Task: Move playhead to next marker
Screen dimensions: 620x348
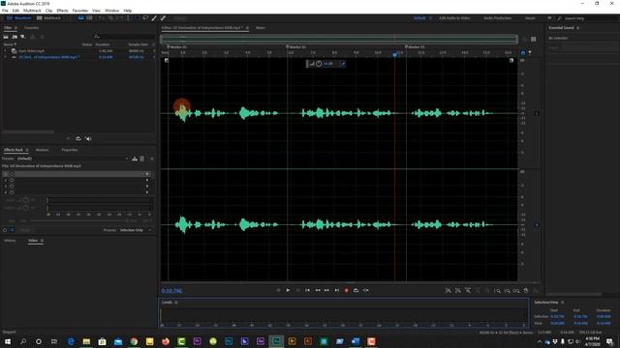Action: pos(337,290)
